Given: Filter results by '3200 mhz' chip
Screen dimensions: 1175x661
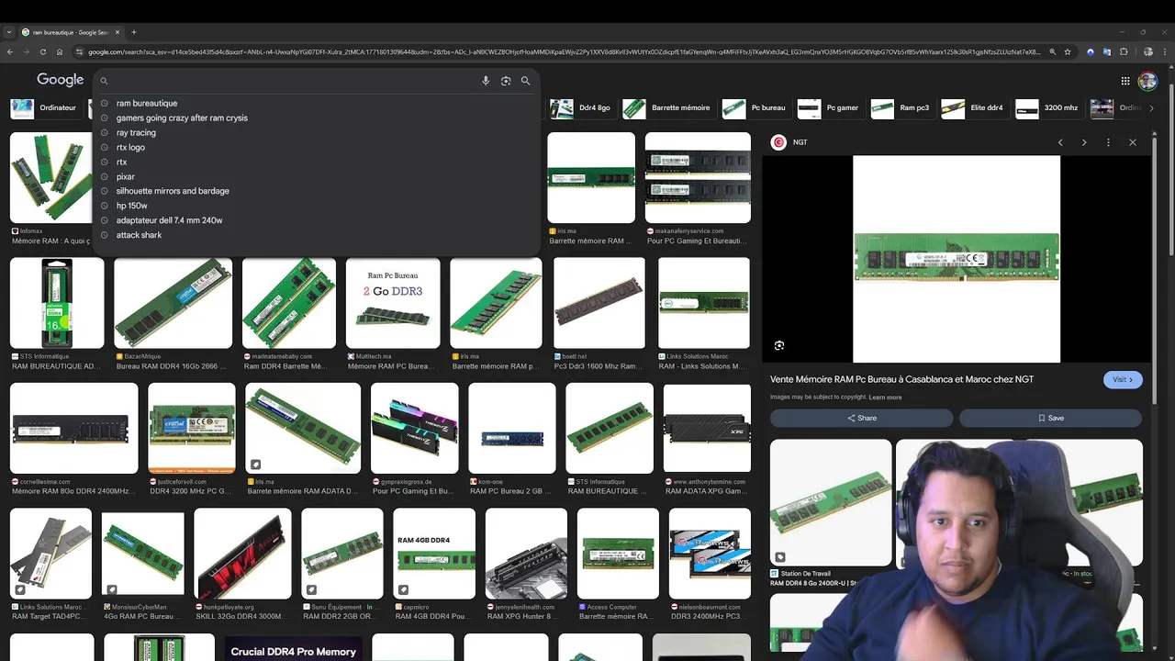Looking at the screenshot, I should tap(1048, 108).
